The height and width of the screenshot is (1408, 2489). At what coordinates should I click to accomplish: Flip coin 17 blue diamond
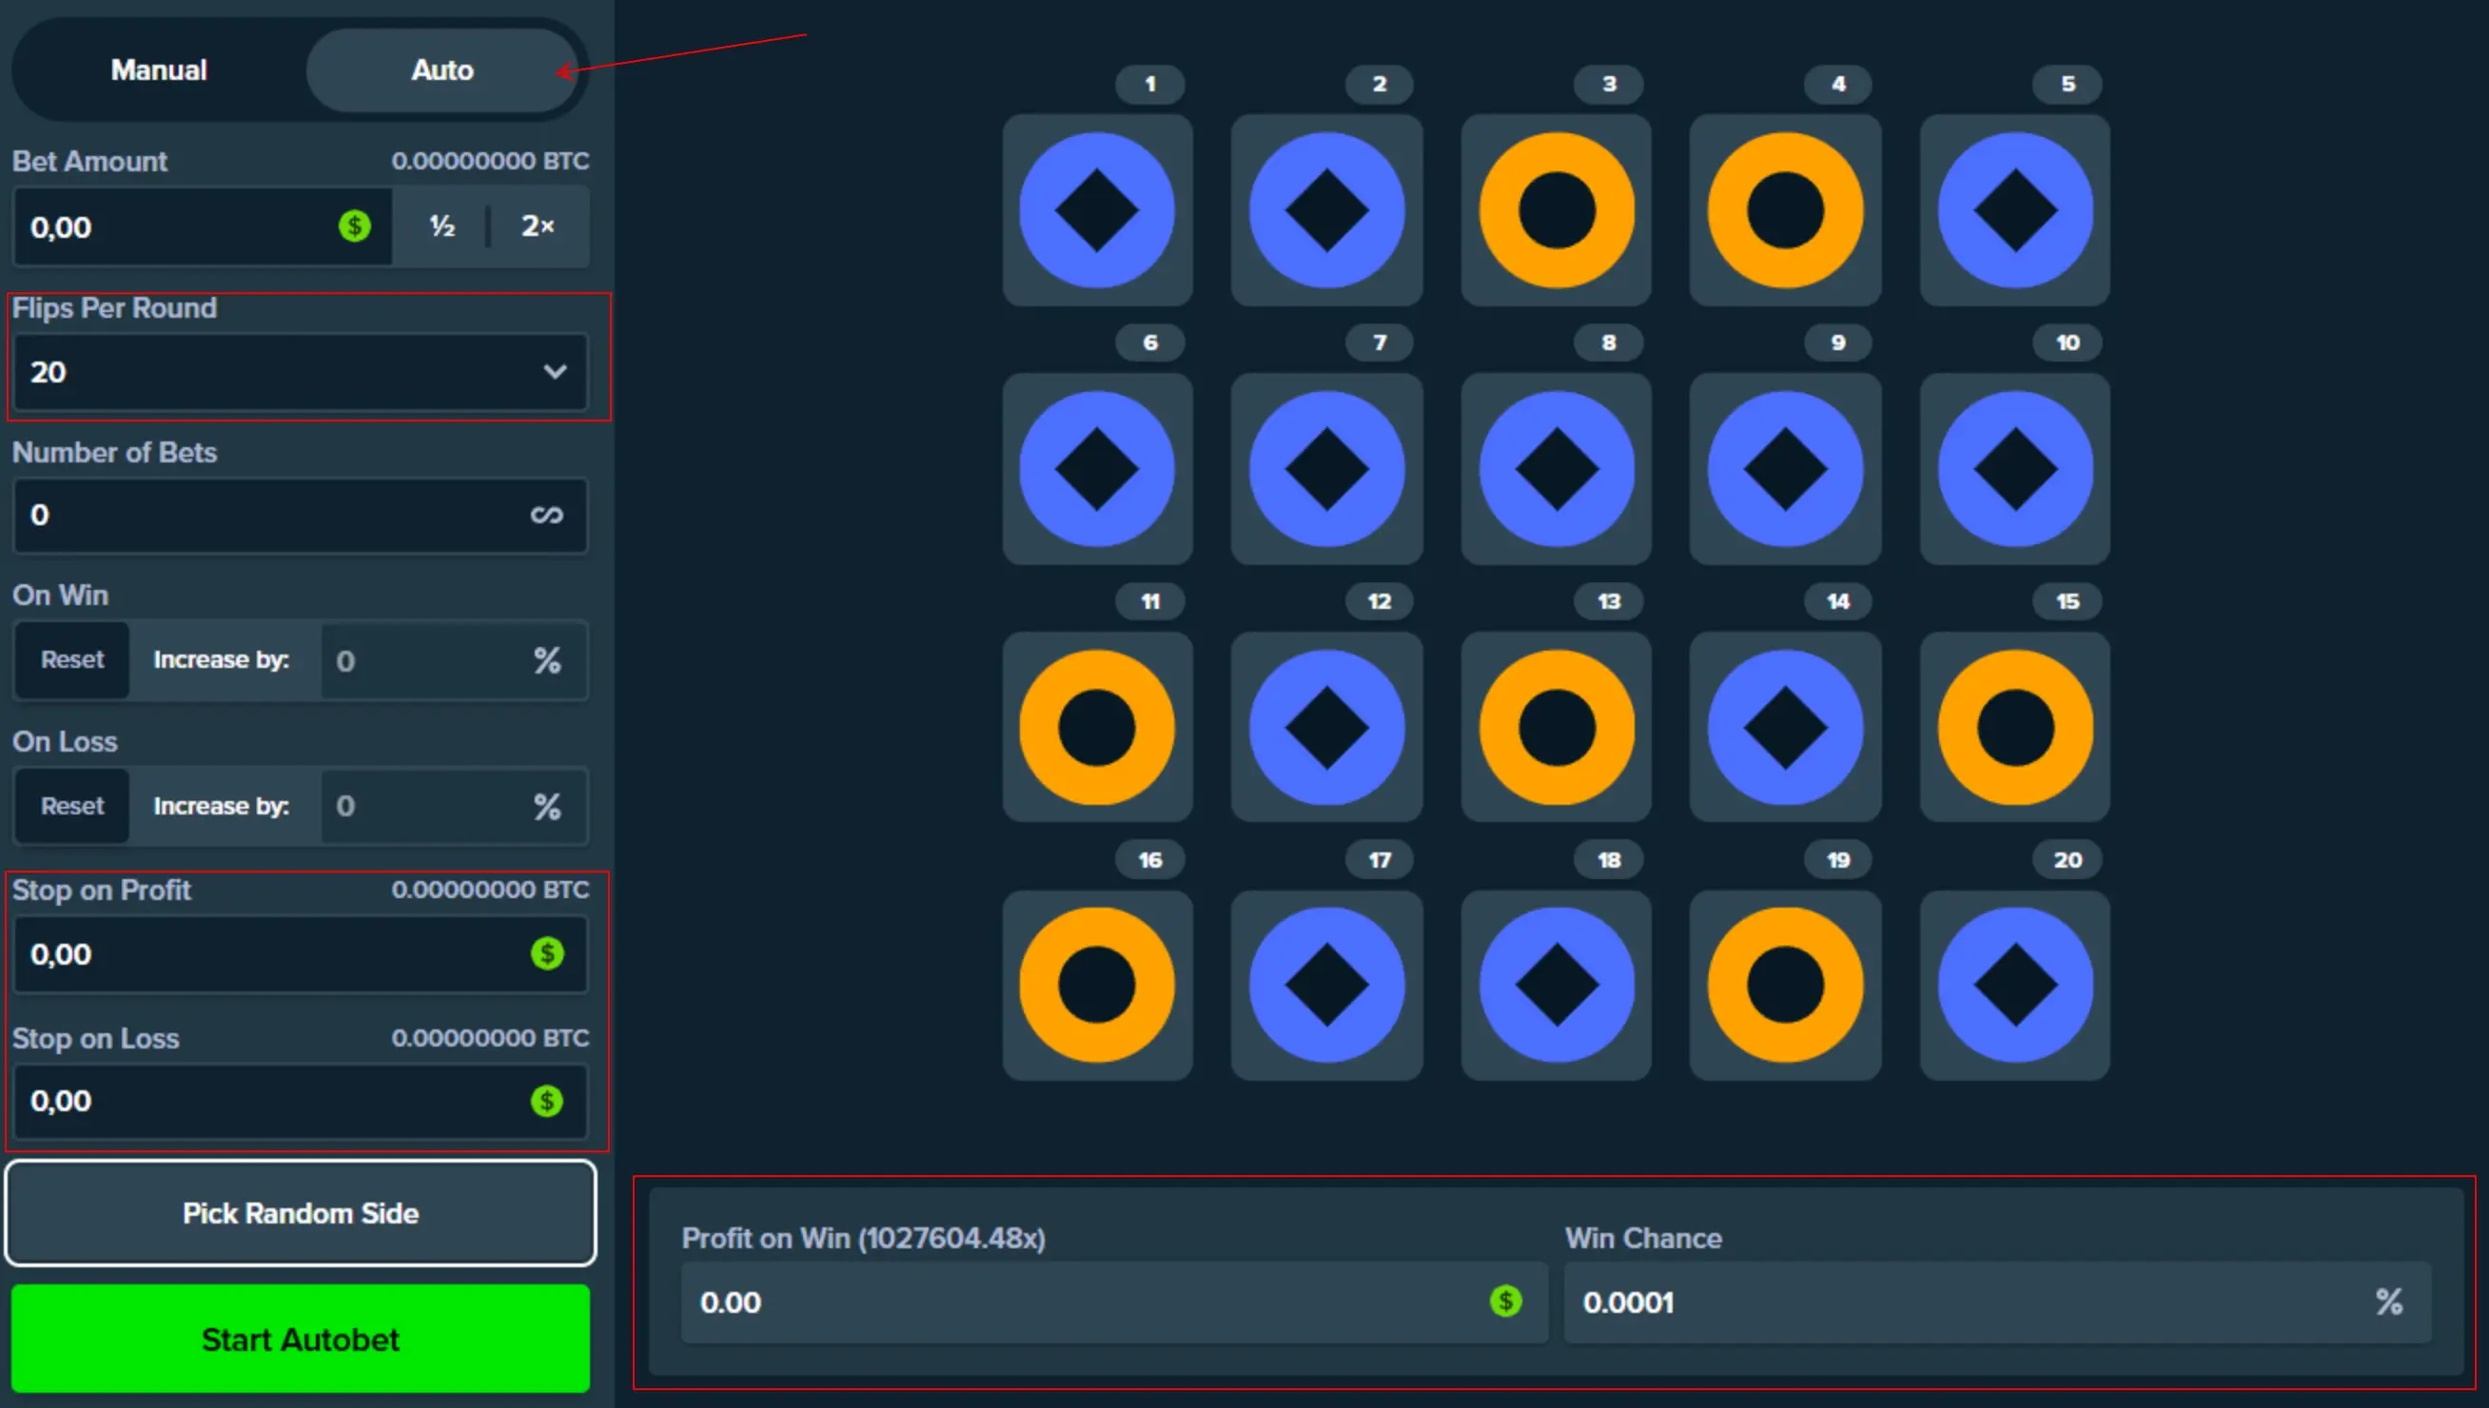[x=1326, y=986]
